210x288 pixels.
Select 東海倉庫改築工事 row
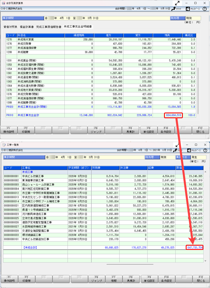point(103,180)
